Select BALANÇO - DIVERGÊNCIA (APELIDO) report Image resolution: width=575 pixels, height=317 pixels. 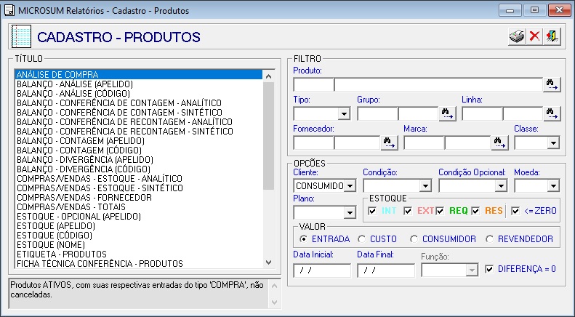coord(139,160)
